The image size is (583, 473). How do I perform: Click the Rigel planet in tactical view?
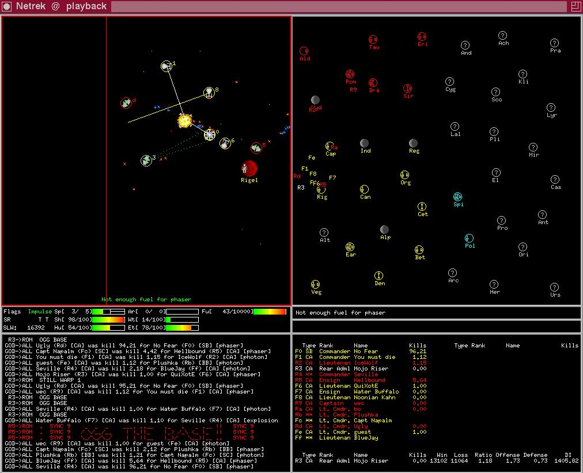pyautogui.click(x=249, y=168)
